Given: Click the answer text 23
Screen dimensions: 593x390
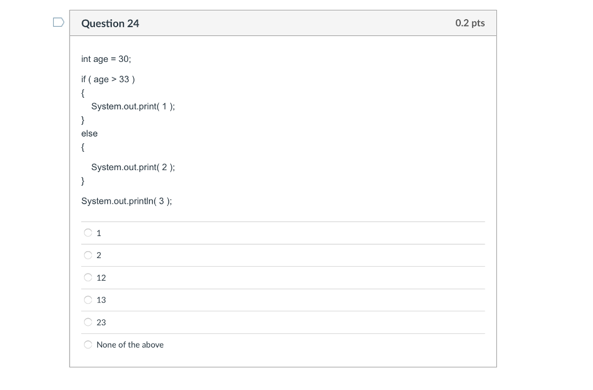Looking at the screenshot, I should (x=101, y=322).
